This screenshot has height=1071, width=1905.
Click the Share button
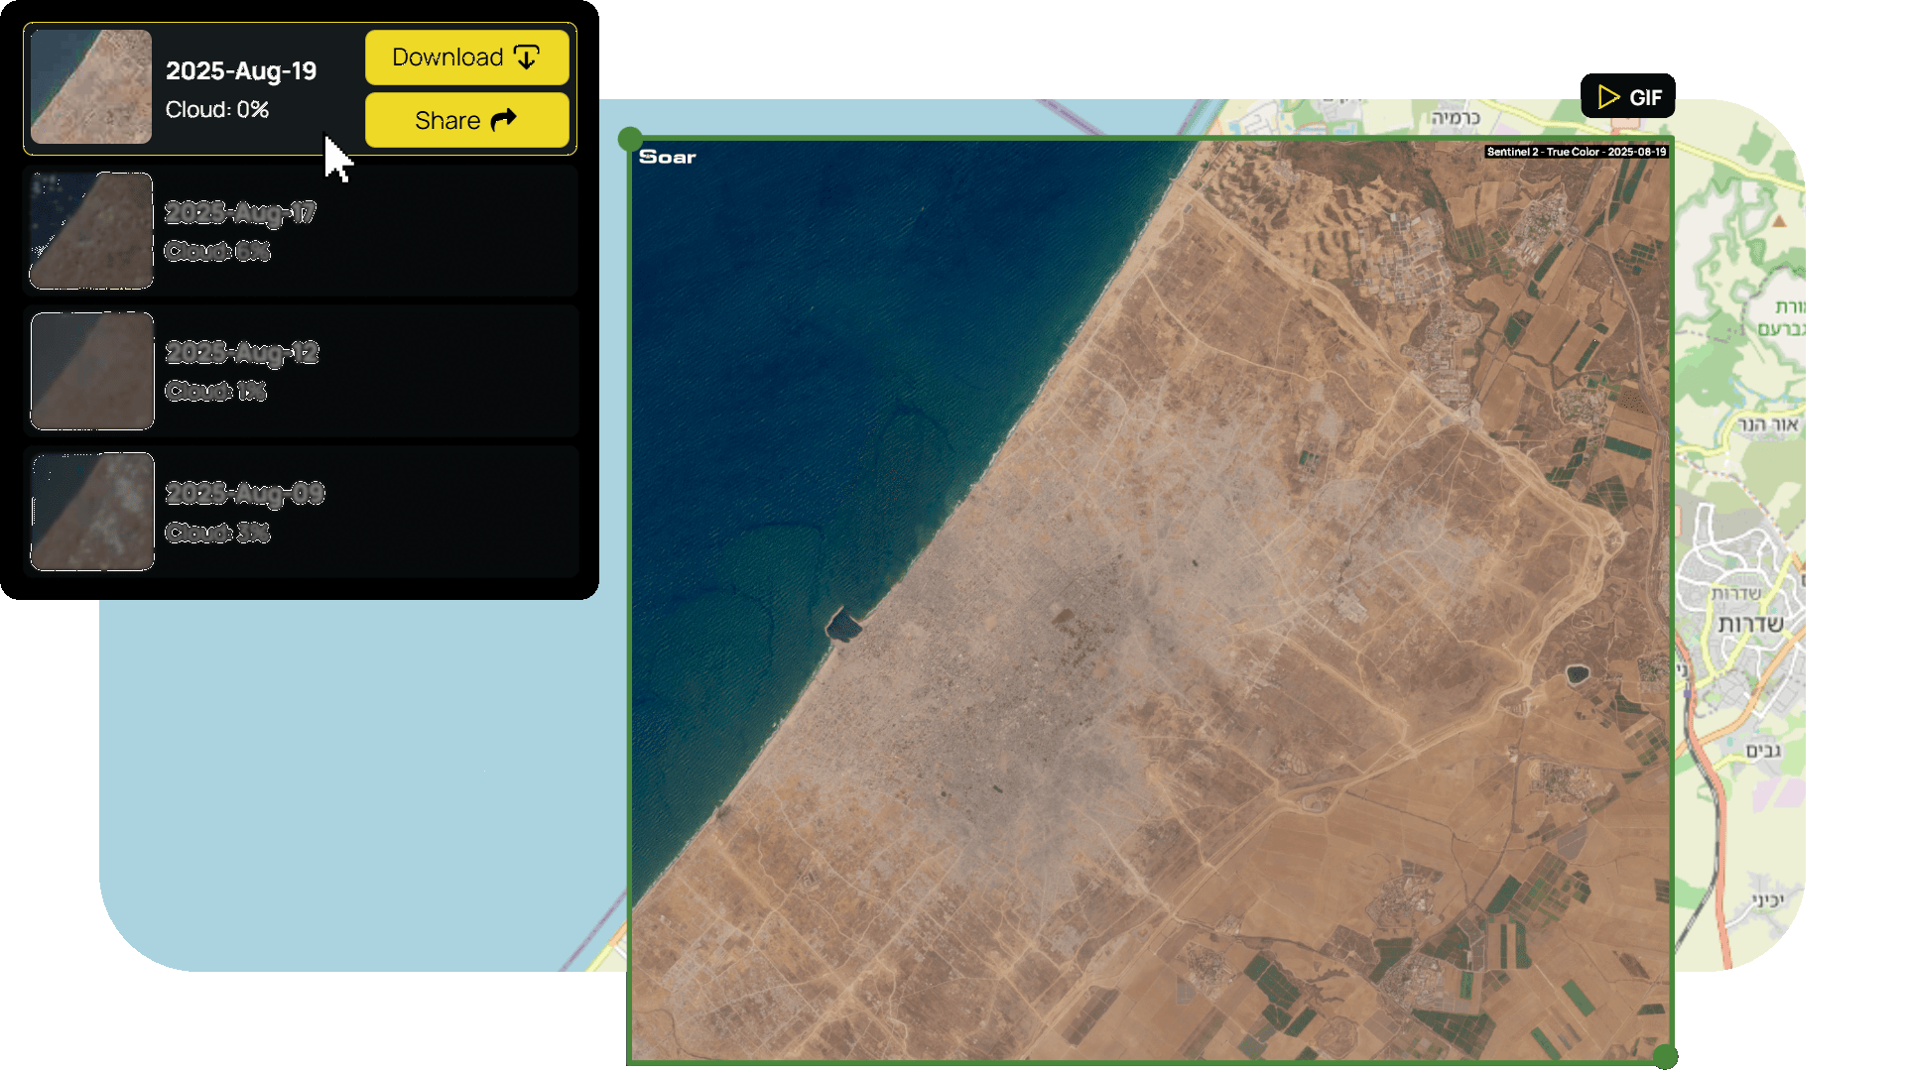466,120
